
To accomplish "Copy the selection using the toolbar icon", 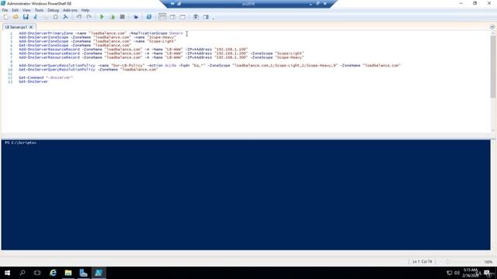I will [x=45, y=17].
